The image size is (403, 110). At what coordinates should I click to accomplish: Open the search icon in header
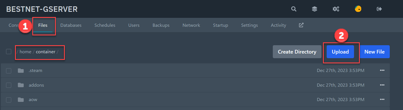click(x=294, y=9)
